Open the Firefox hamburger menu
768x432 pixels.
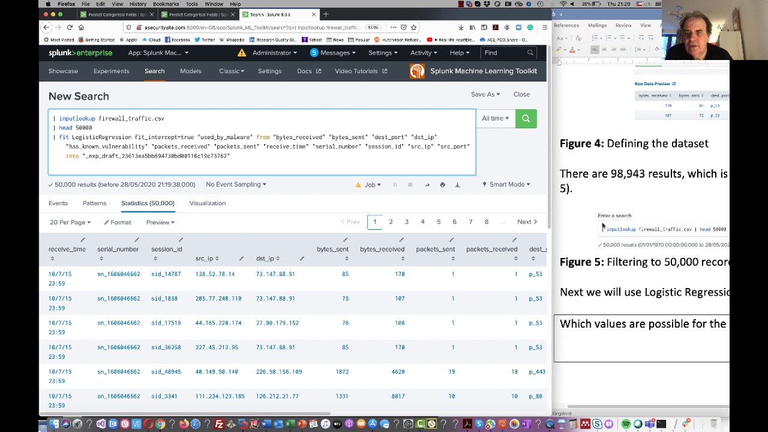click(544, 27)
